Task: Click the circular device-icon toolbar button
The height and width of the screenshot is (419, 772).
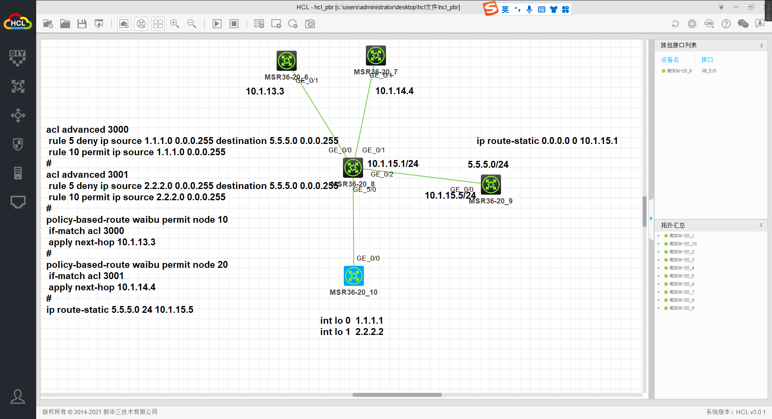Action: [x=141, y=24]
